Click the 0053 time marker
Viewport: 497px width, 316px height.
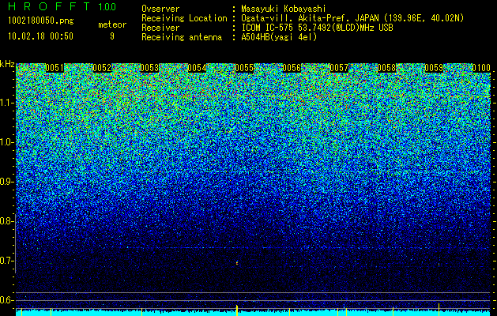pyautogui.click(x=149, y=68)
